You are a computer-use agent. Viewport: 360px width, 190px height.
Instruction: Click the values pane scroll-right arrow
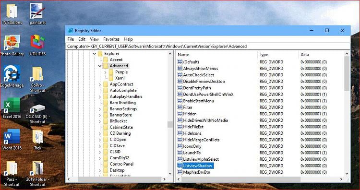(x=341, y=179)
